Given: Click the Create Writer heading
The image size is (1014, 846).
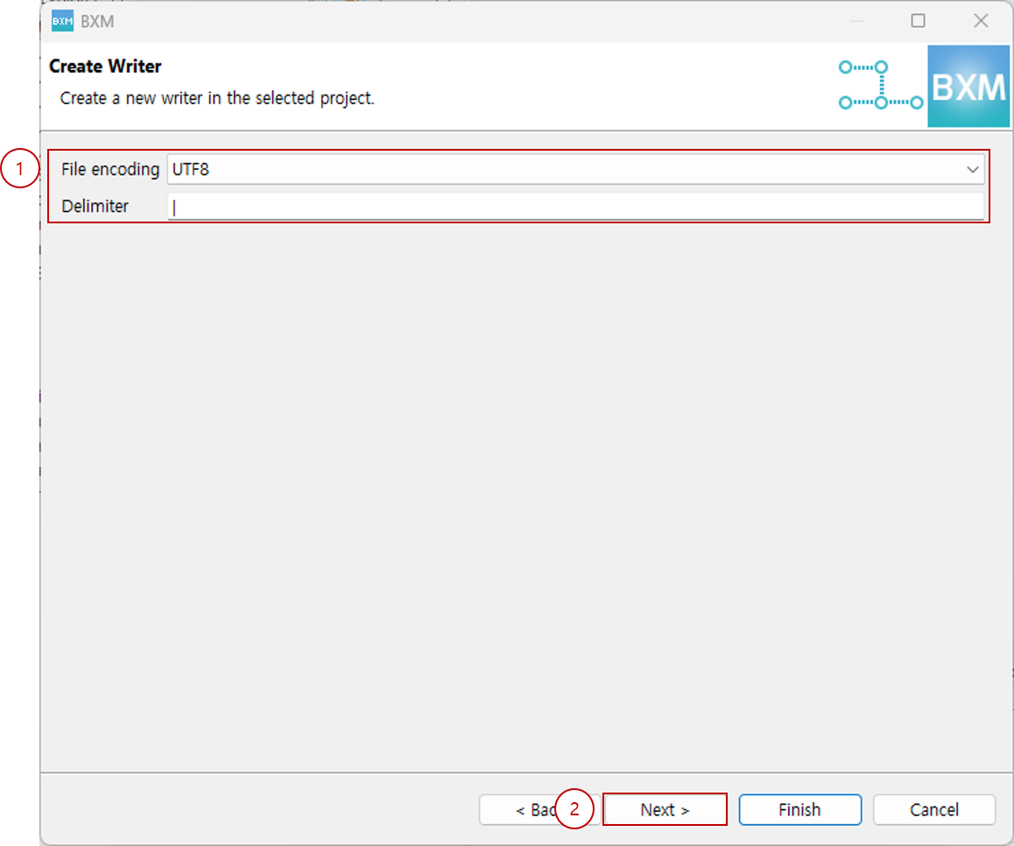Looking at the screenshot, I should point(105,67).
